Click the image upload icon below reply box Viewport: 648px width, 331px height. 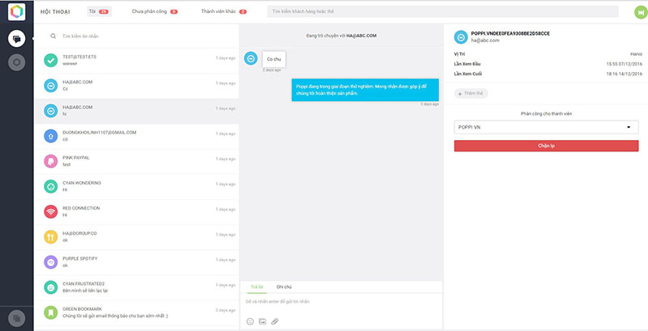point(262,321)
